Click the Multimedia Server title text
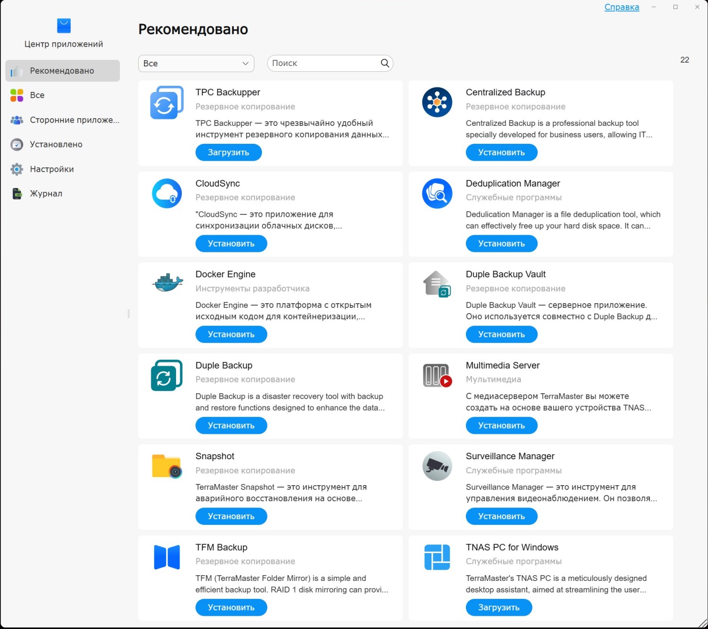Image resolution: width=708 pixels, height=629 pixels. coord(503,365)
